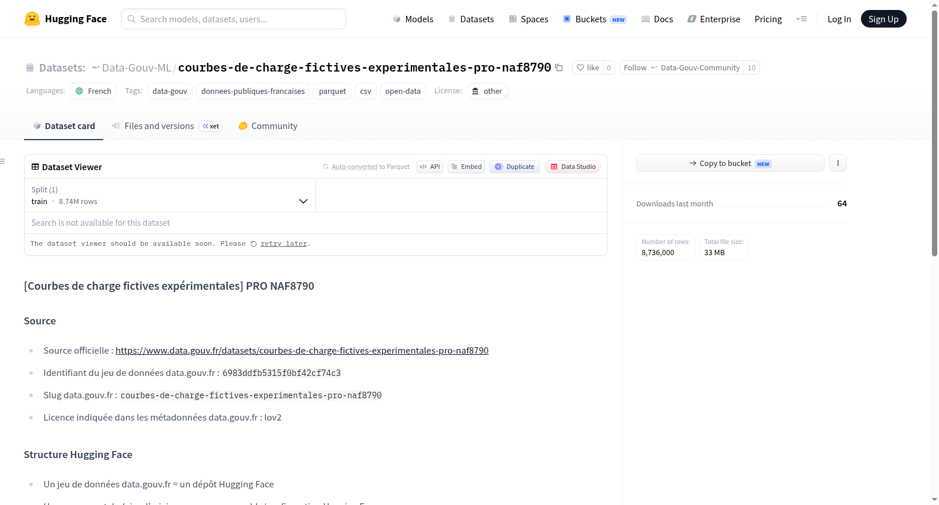
Task: Click the Embed button
Action: (466, 167)
